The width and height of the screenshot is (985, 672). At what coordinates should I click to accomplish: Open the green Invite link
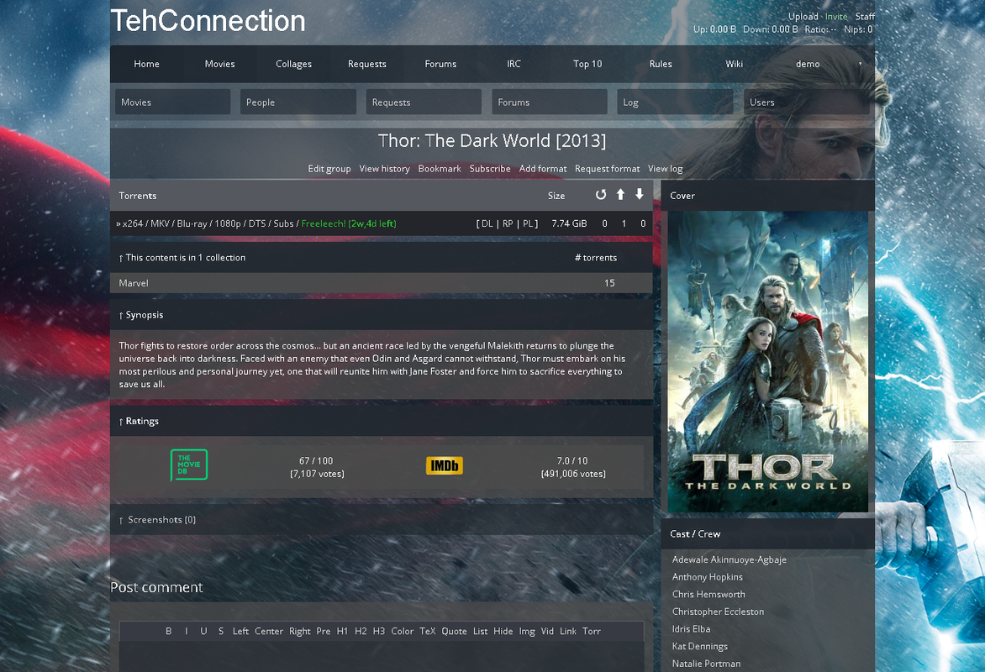[x=836, y=16]
